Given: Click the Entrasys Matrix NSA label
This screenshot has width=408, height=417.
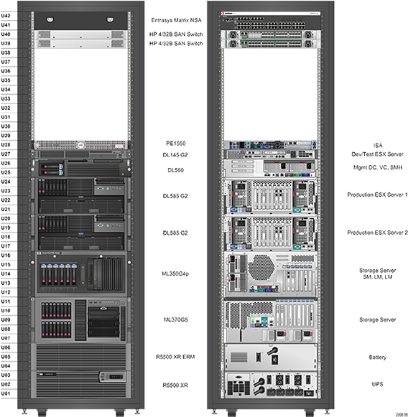Looking at the screenshot, I should click(x=176, y=20).
